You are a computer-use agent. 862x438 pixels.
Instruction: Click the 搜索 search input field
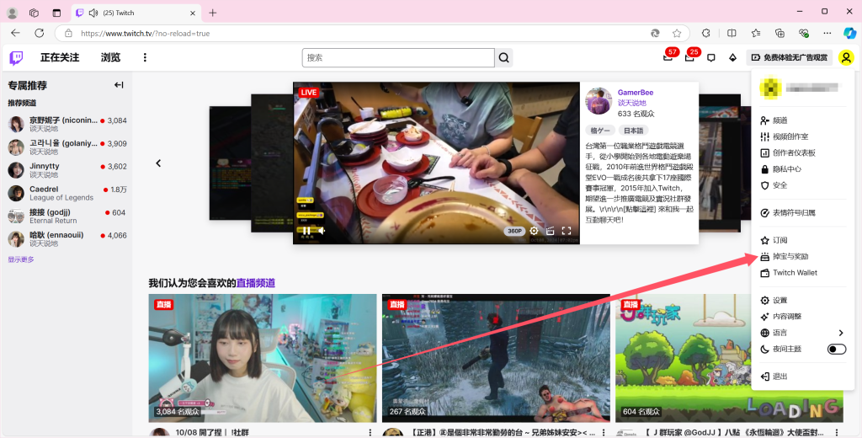coord(397,58)
